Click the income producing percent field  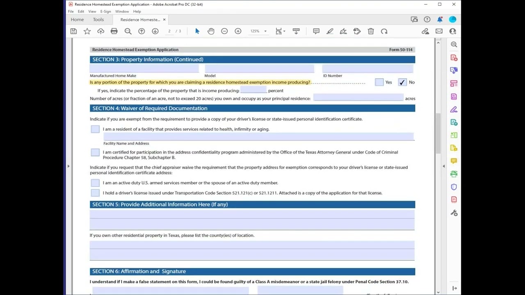tap(253, 90)
